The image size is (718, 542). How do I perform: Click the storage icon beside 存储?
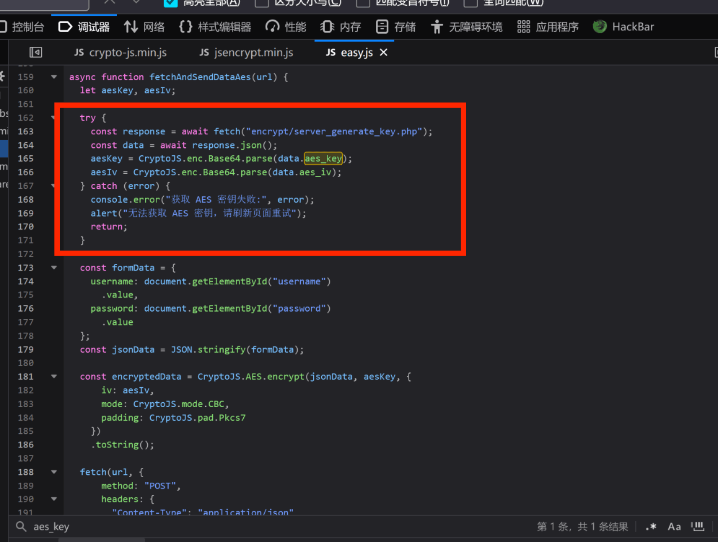[382, 27]
